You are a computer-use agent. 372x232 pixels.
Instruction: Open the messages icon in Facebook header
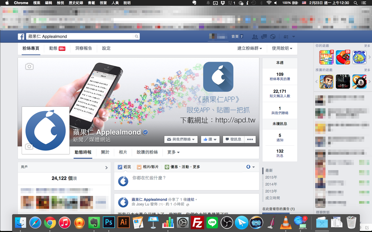coord(264,36)
